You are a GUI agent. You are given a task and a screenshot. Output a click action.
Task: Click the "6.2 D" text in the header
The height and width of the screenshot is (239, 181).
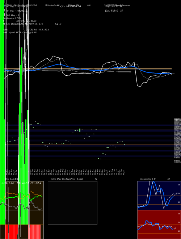[x=58, y=24]
